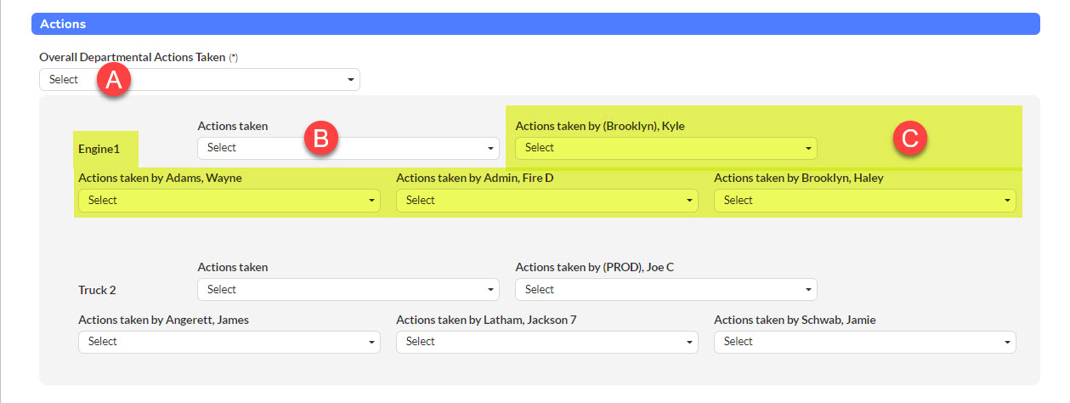
Task: Click arrow on Schwab, Jamie dropdown
Action: point(1008,343)
